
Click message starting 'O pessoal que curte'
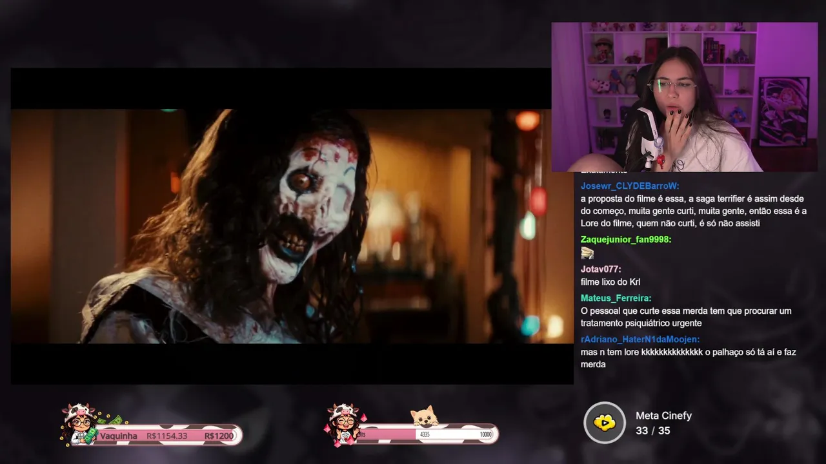tap(686, 317)
